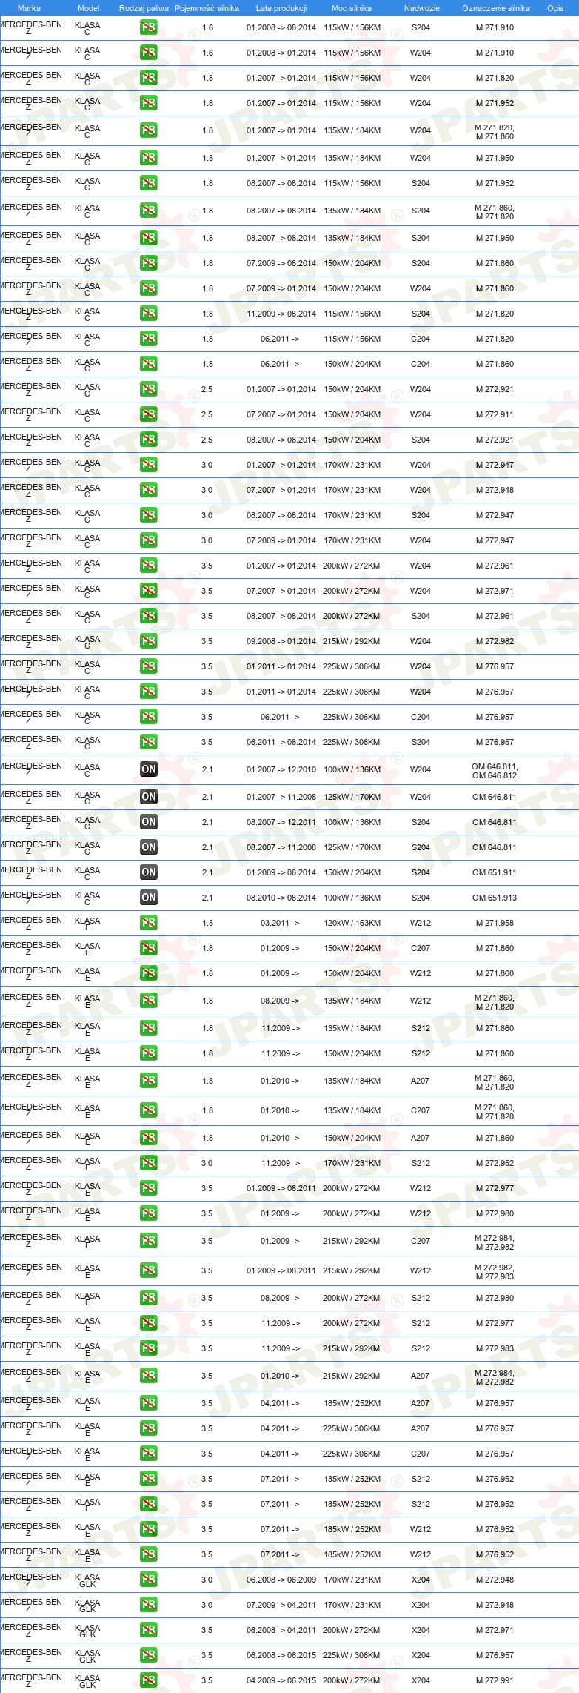Click petrol icon in C204 M 271.820 row

[148, 339]
